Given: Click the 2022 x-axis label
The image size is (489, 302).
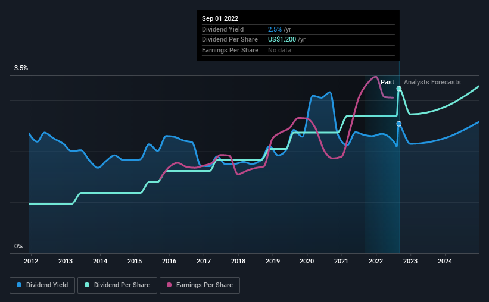Looking at the screenshot, I should tap(376, 261).
